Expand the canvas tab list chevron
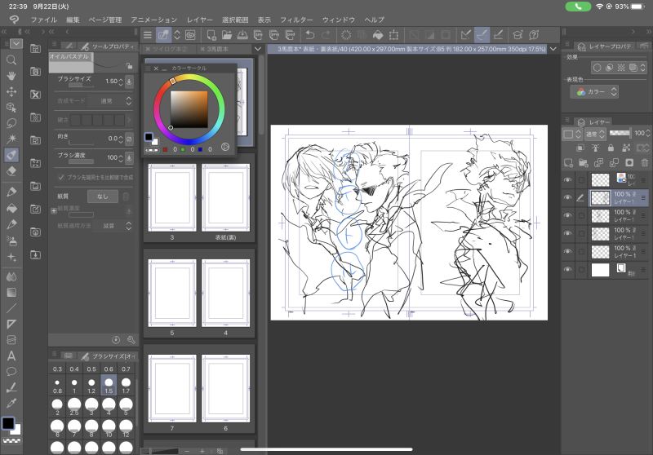Screen dimensions: 653x455 pos(553,49)
